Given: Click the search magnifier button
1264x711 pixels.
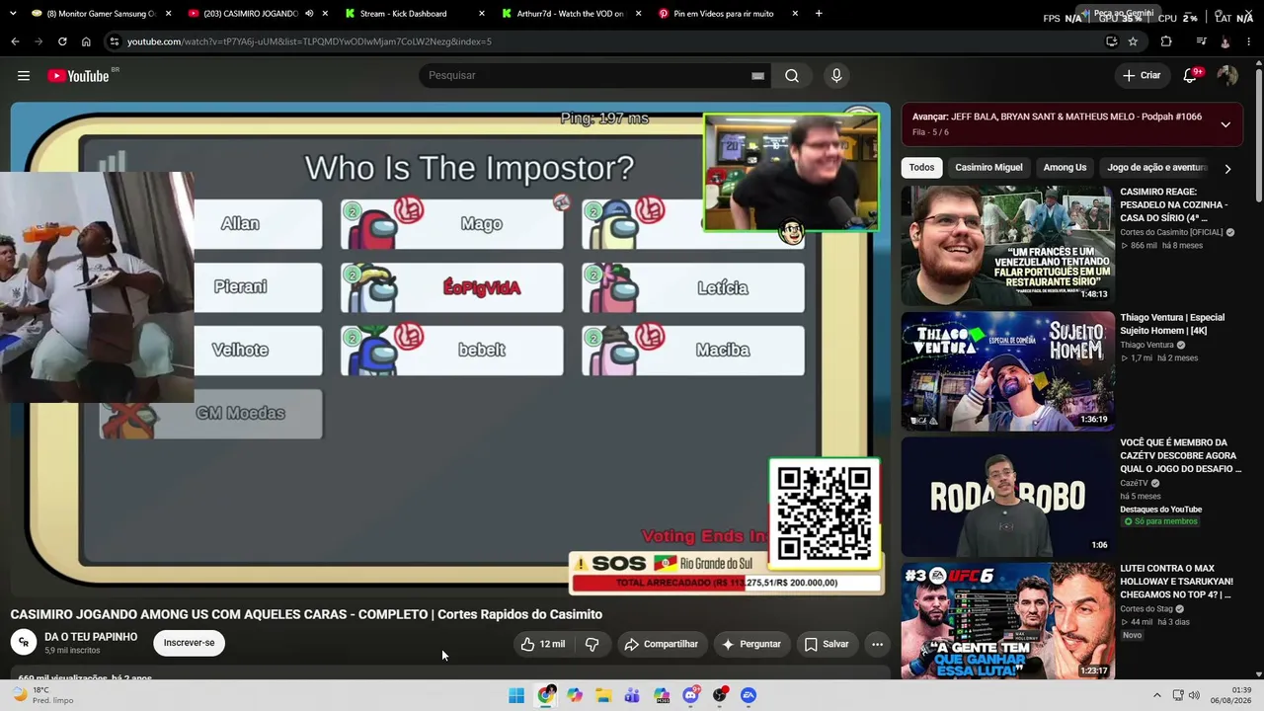Looking at the screenshot, I should pyautogui.click(x=792, y=76).
